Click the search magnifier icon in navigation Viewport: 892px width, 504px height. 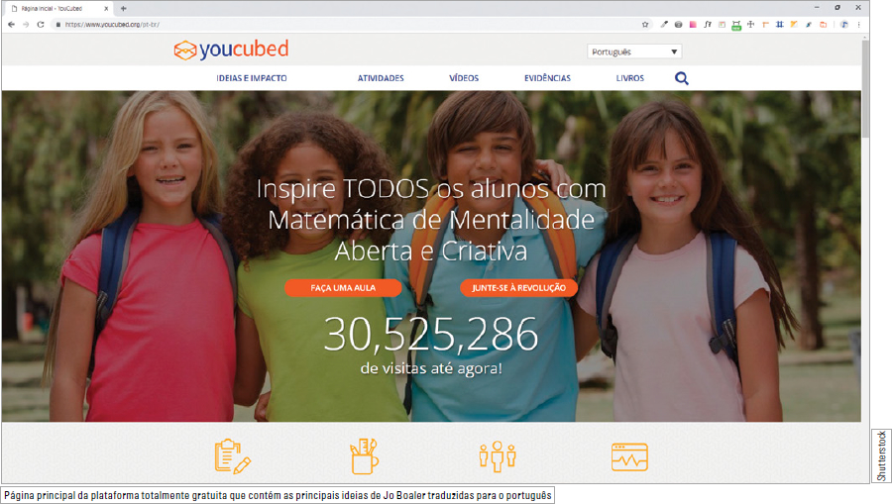(x=682, y=78)
